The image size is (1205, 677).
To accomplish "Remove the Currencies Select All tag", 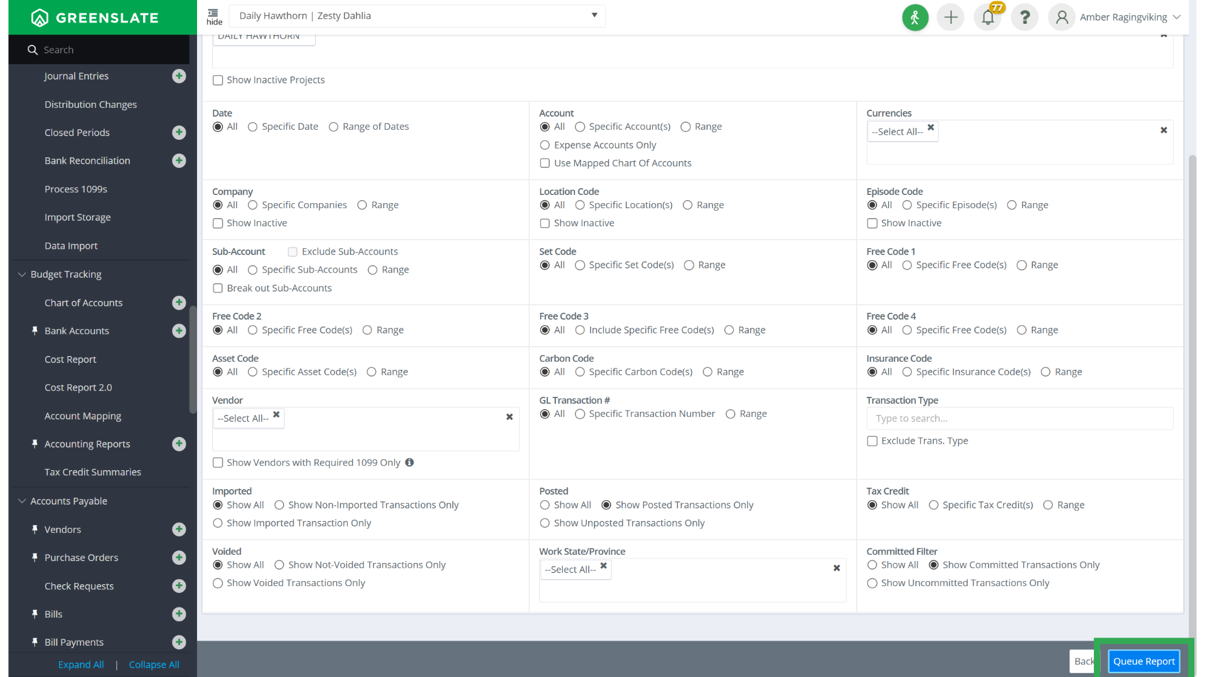I will point(931,127).
